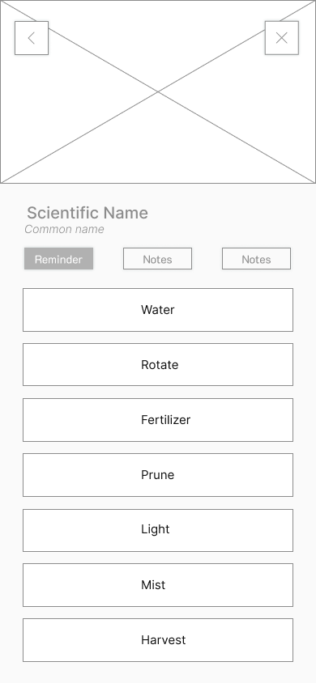
Task: Pick the Light reminder option
Action: click(x=158, y=530)
